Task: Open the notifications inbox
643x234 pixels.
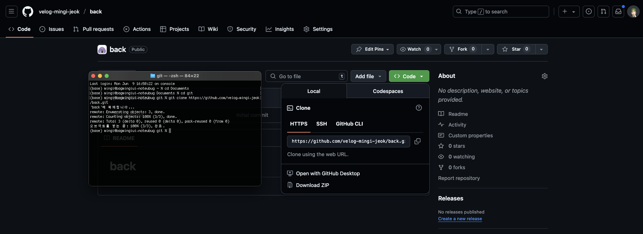Action: 618,11
